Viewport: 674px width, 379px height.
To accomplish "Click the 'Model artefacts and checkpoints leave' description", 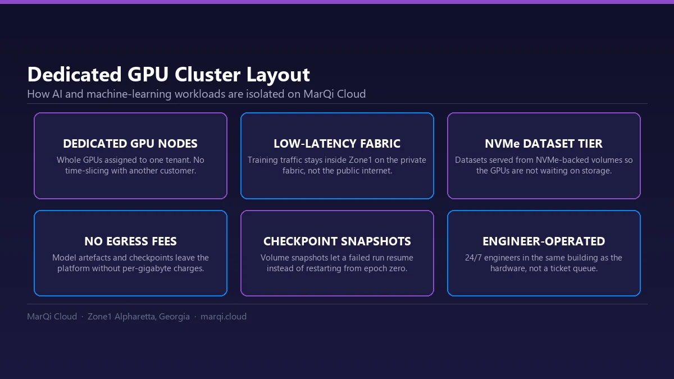I will point(130,263).
